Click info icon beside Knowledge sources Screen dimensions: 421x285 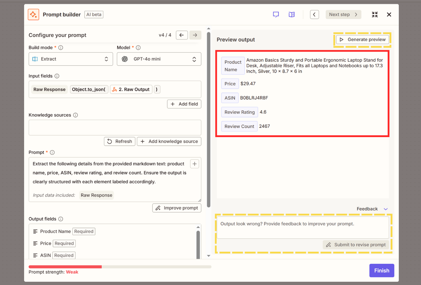click(75, 115)
